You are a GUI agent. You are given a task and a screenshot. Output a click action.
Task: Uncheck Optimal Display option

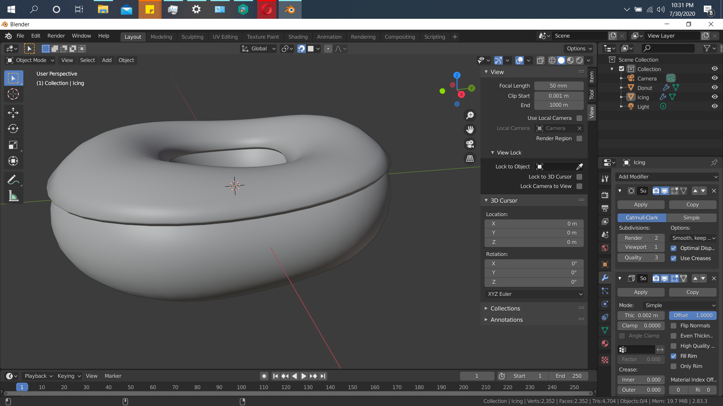pyautogui.click(x=674, y=248)
